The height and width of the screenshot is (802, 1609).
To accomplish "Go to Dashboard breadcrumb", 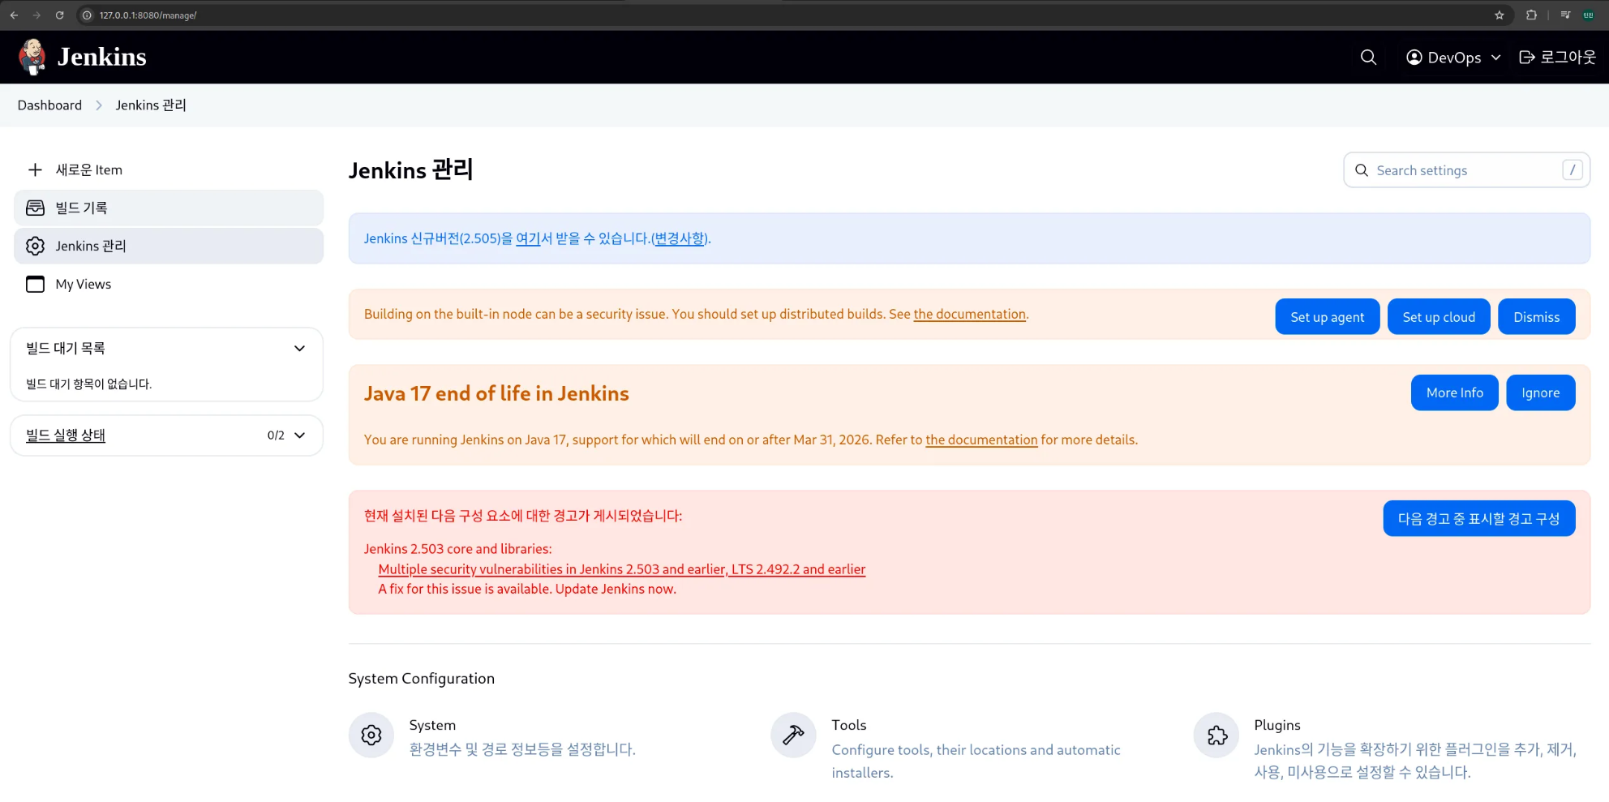I will [x=49, y=105].
